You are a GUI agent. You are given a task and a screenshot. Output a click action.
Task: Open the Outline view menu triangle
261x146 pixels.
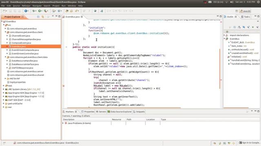[x=258, y=21]
